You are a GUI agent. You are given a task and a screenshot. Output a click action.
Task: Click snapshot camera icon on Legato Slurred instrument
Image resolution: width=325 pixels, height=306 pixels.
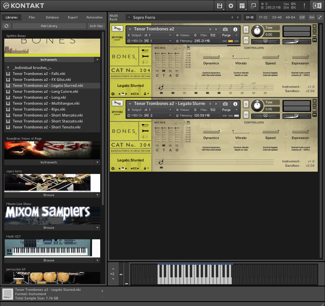(225, 104)
